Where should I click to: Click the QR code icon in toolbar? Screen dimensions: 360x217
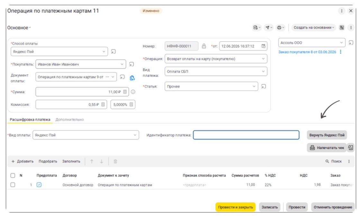click(342, 28)
